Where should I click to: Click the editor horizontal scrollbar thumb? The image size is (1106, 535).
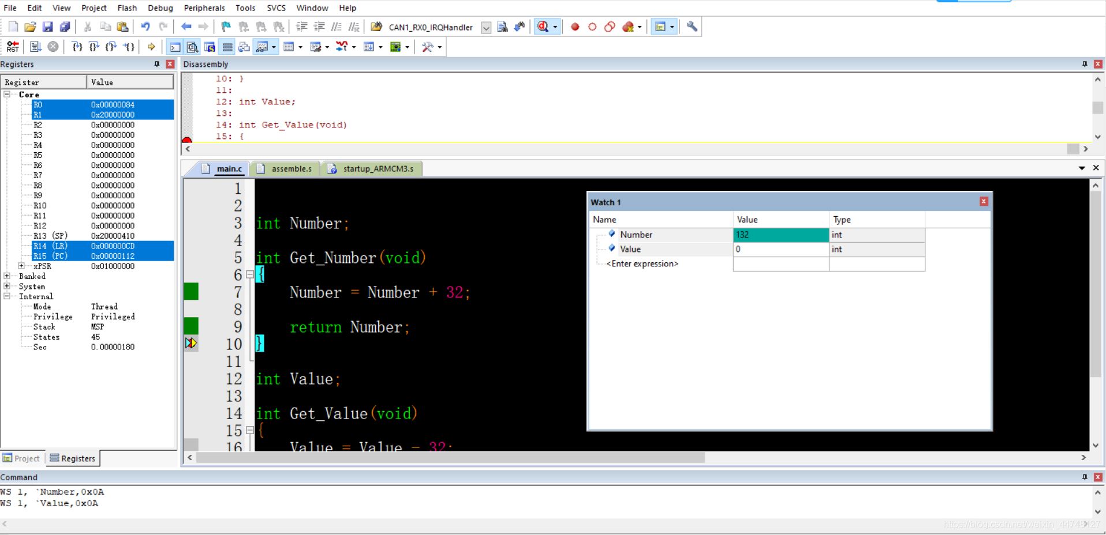pyautogui.click(x=450, y=457)
